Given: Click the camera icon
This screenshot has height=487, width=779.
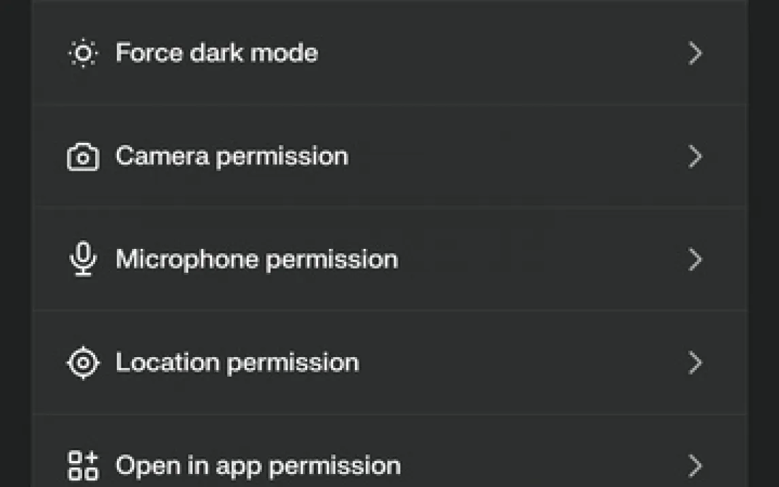Looking at the screenshot, I should point(83,156).
